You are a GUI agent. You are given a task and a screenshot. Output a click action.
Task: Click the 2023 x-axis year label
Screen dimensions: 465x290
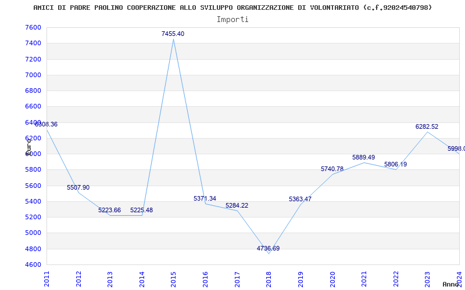(x=427, y=279)
